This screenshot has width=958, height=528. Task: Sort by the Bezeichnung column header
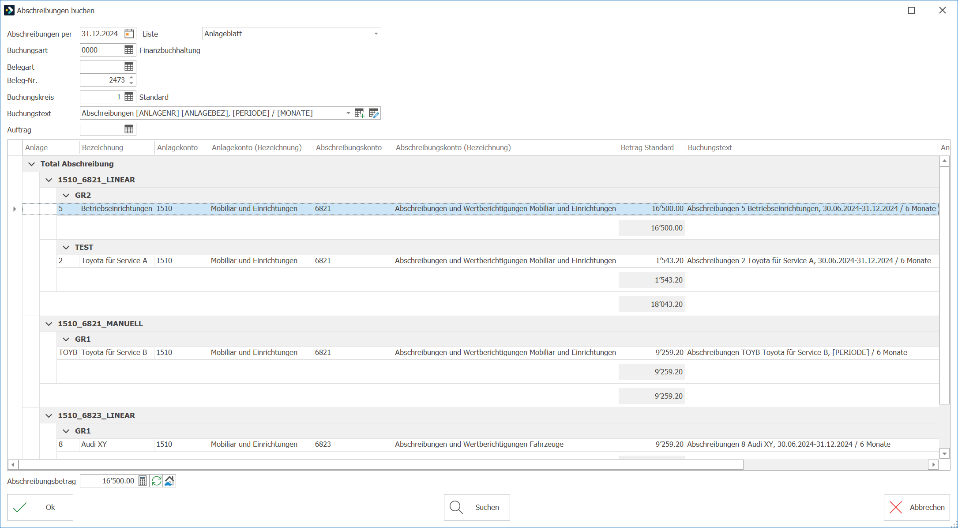pyautogui.click(x=116, y=147)
